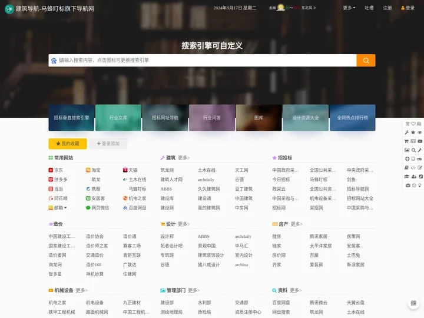Open the 土巴兔 link under 房产
This screenshot has width=424, height=318.
click(x=353, y=255)
